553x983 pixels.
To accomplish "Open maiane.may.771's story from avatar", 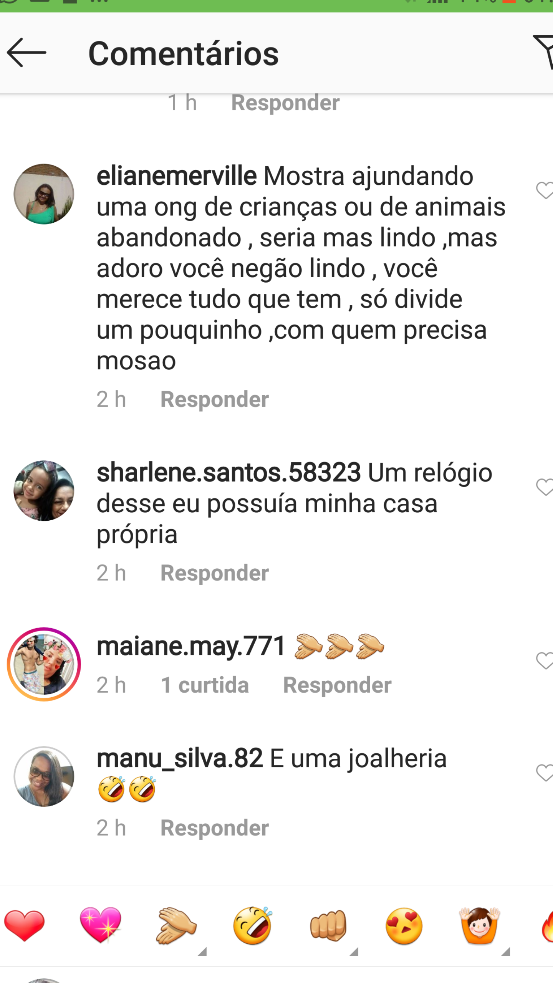I will pos(44,664).
